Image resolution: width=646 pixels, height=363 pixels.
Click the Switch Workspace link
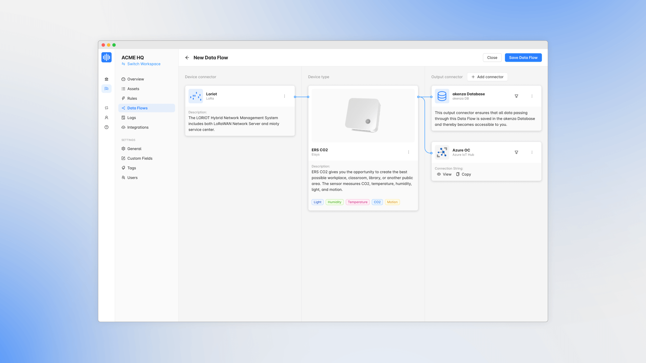(144, 64)
